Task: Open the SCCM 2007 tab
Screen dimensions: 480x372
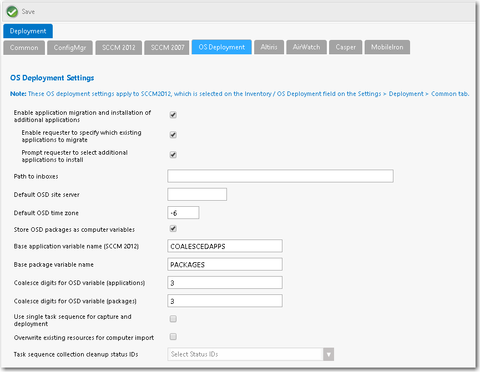Action: [x=166, y=47]
